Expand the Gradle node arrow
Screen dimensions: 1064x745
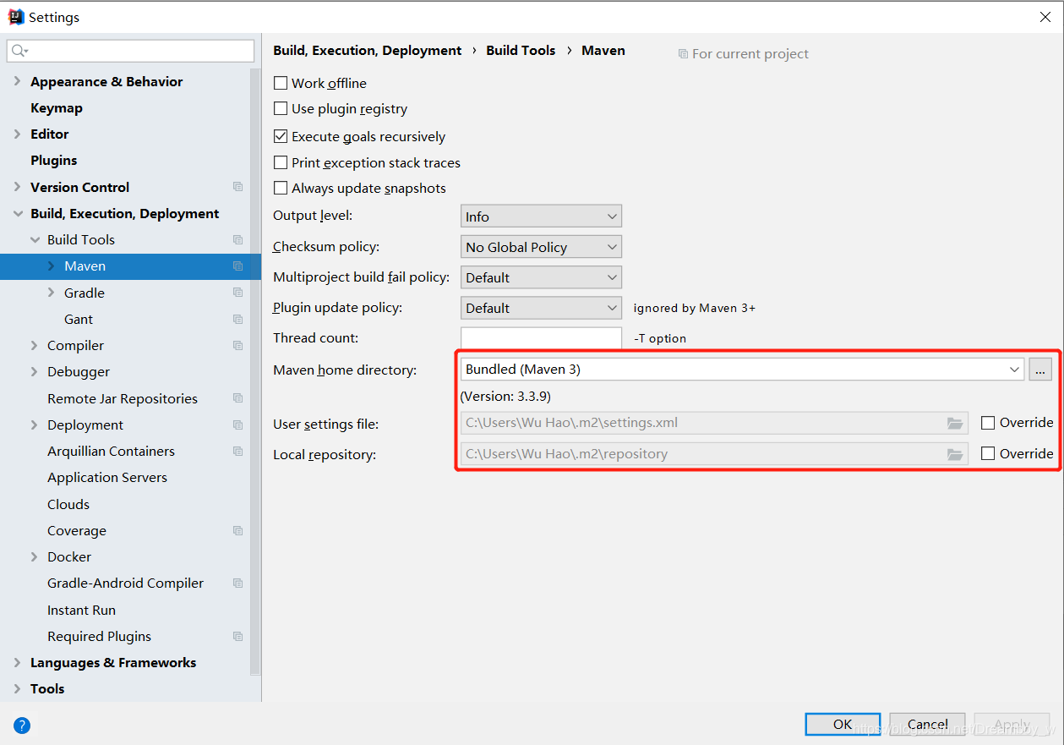52,293
